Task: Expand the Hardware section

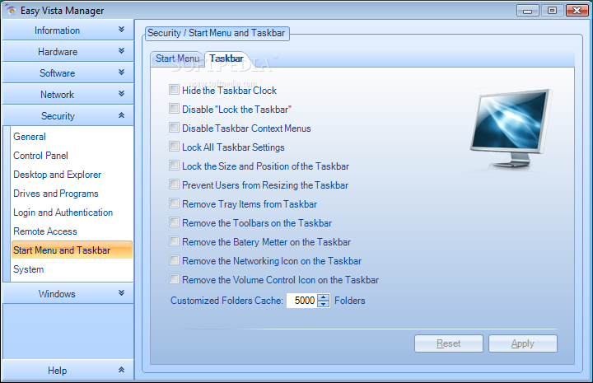Action: (x=68, y=51)
